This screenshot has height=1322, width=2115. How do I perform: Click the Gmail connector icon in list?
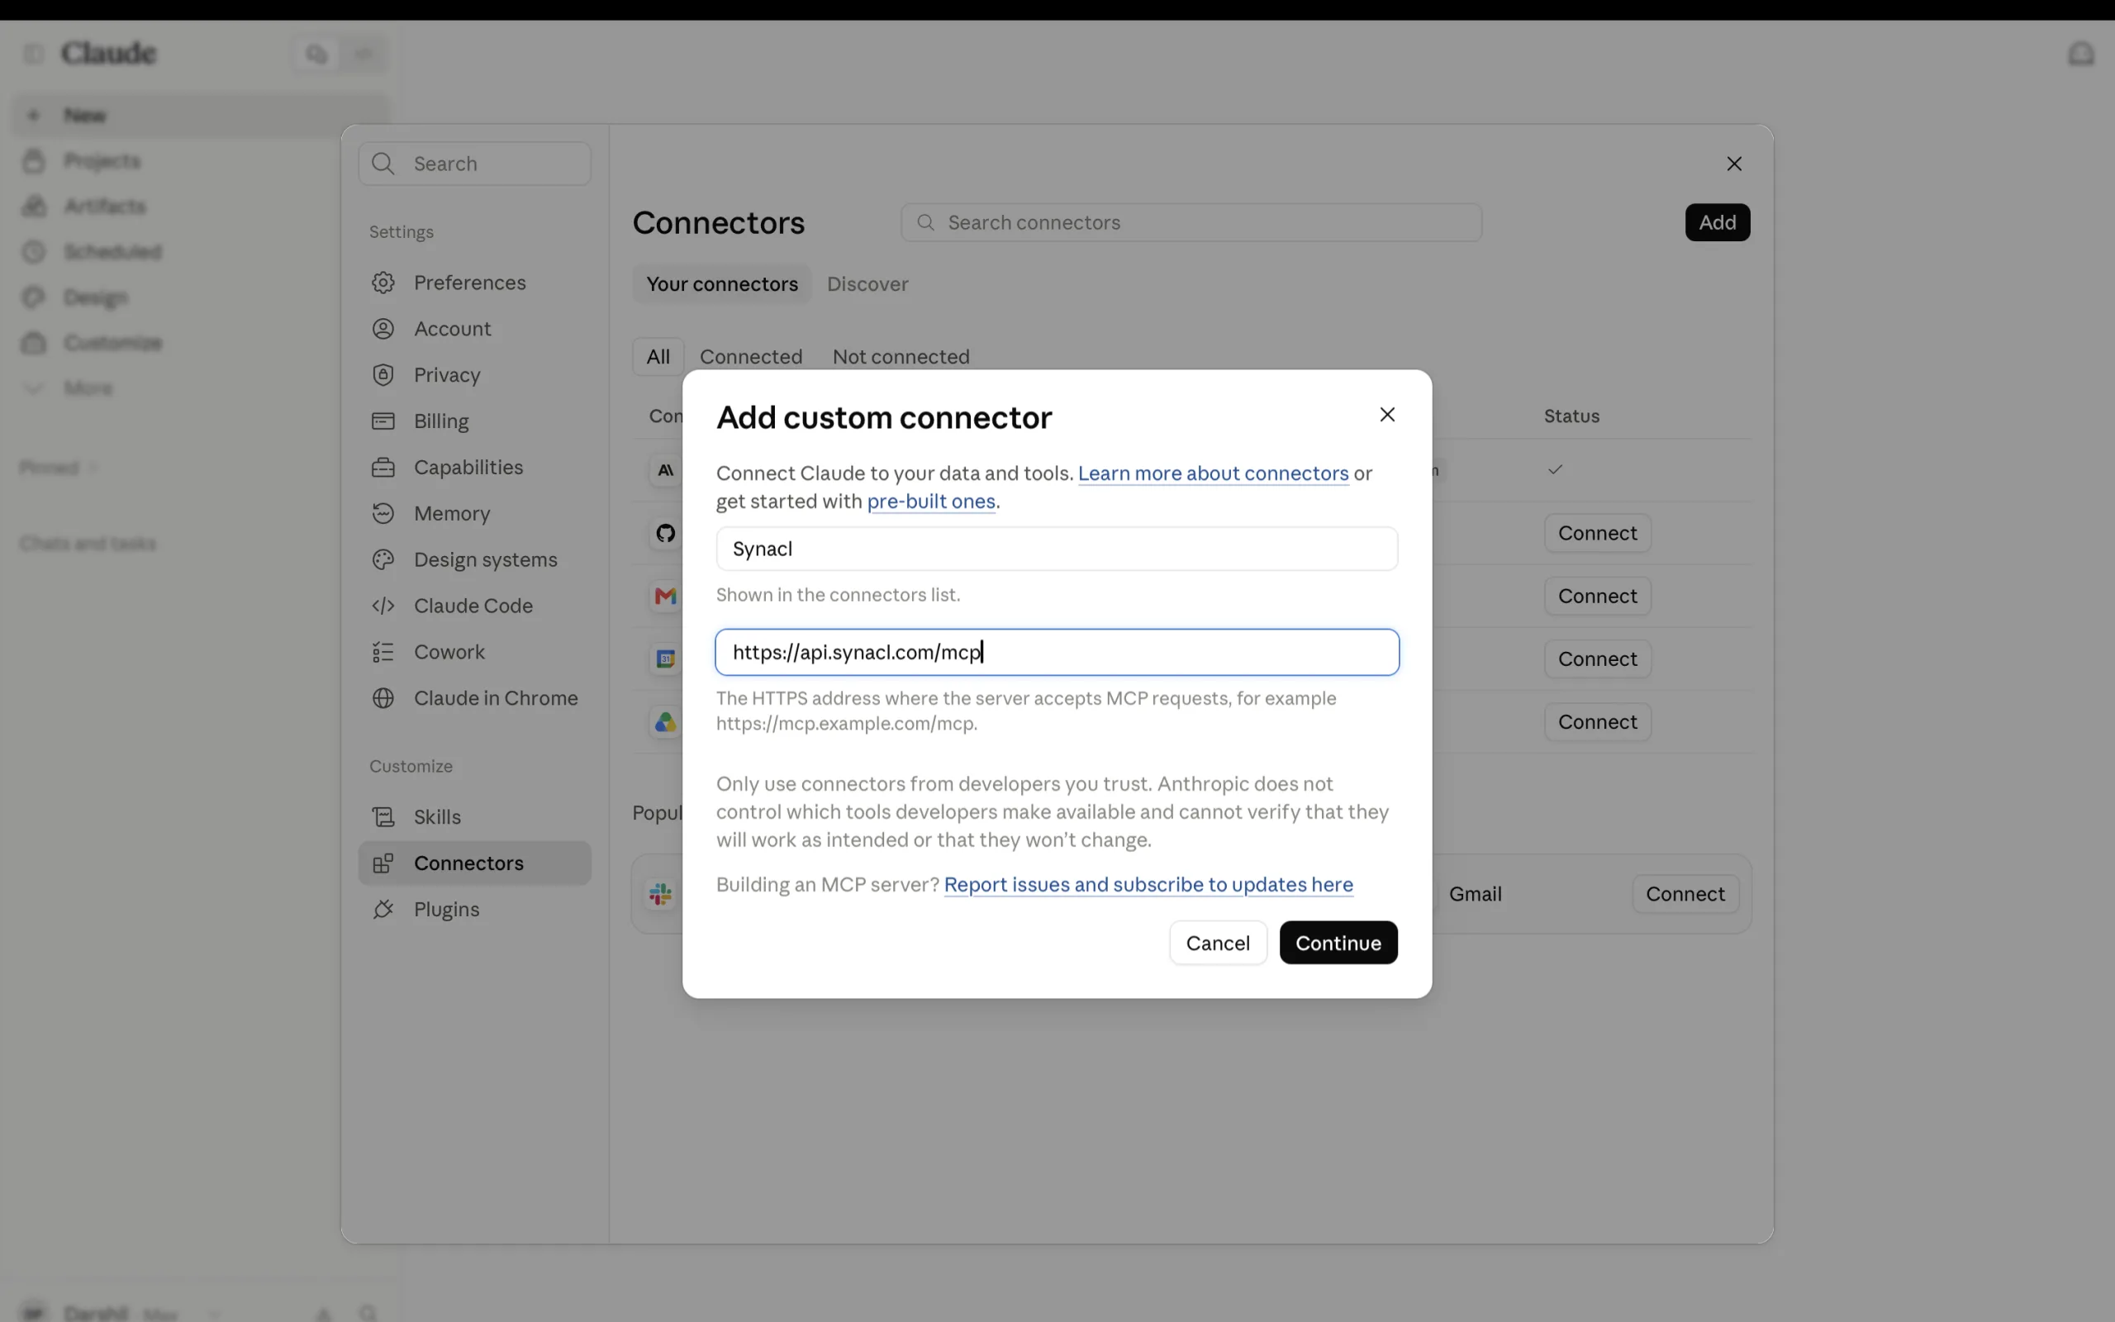pos(666,597)
